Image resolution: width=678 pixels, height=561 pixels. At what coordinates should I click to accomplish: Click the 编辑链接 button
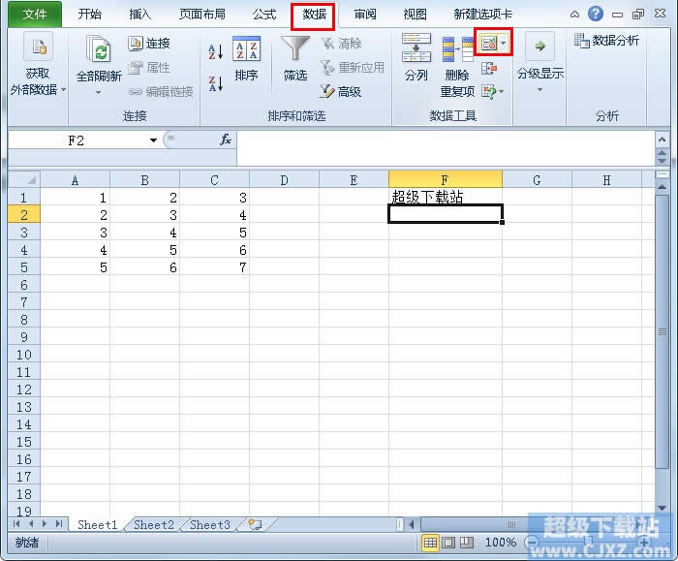(x=161, y=92)
